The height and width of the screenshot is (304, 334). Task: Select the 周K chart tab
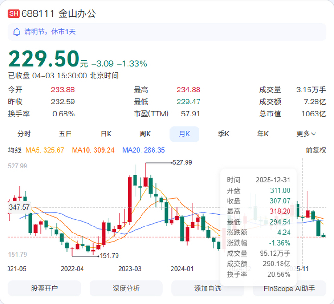tap(146, 134)
